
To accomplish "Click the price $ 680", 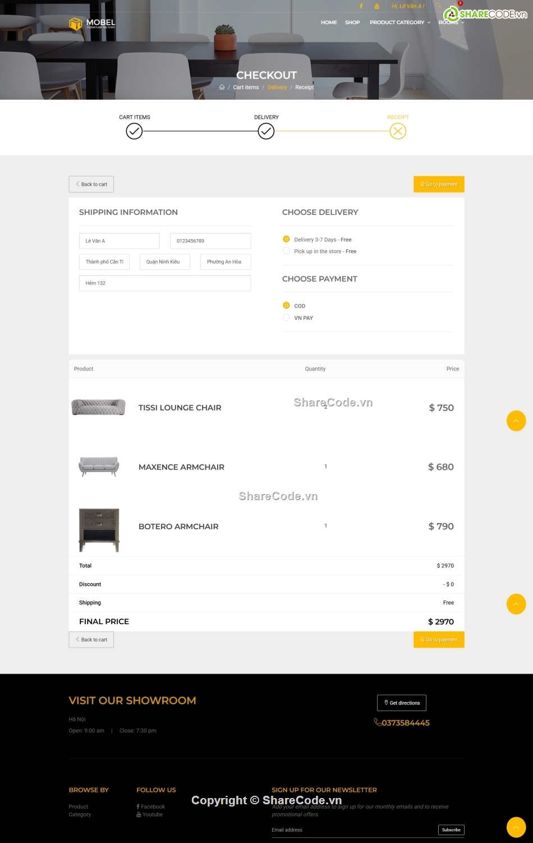I will click(x=441, y=467).
